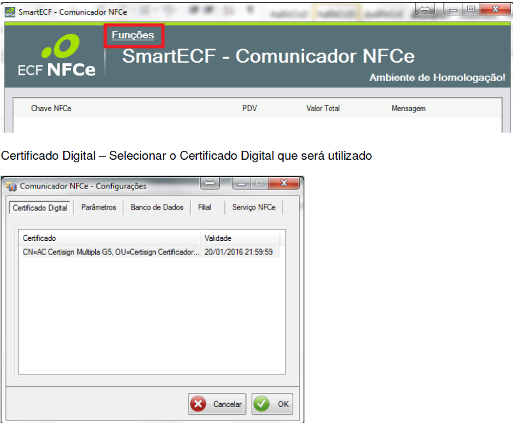Click the SmartECF title bar app icon

coord(10,12)
